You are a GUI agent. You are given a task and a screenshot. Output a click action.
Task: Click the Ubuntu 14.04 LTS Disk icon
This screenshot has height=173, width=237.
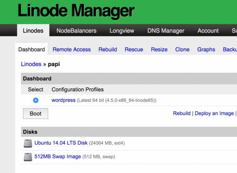(28, 143)
